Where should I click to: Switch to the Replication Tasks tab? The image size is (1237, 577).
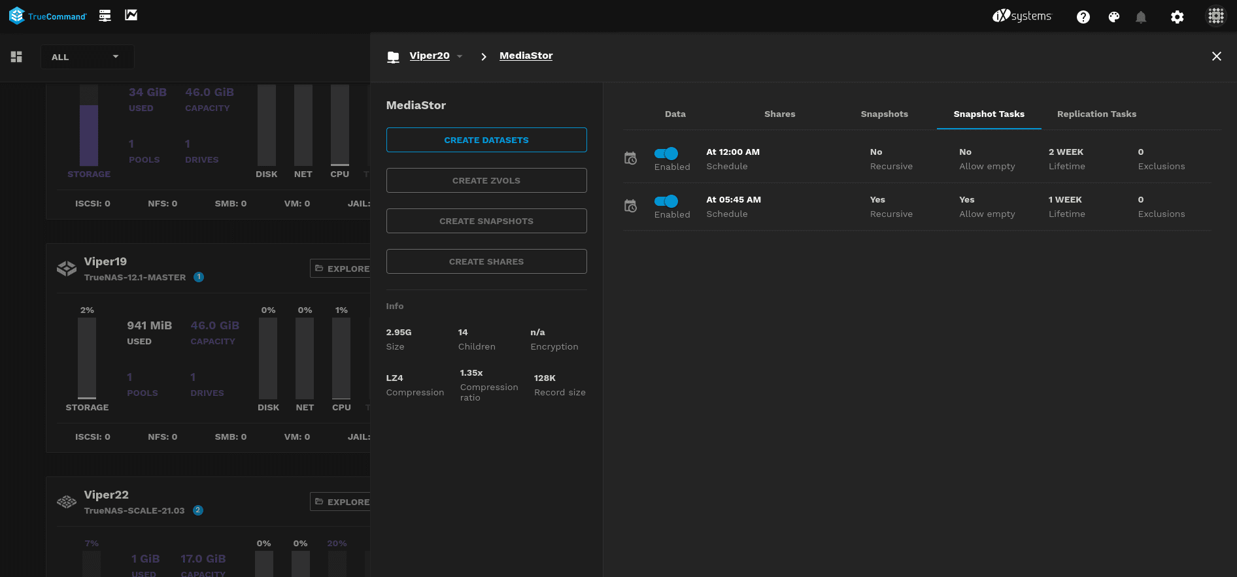pyautogui.click(x=1096, y=114)
